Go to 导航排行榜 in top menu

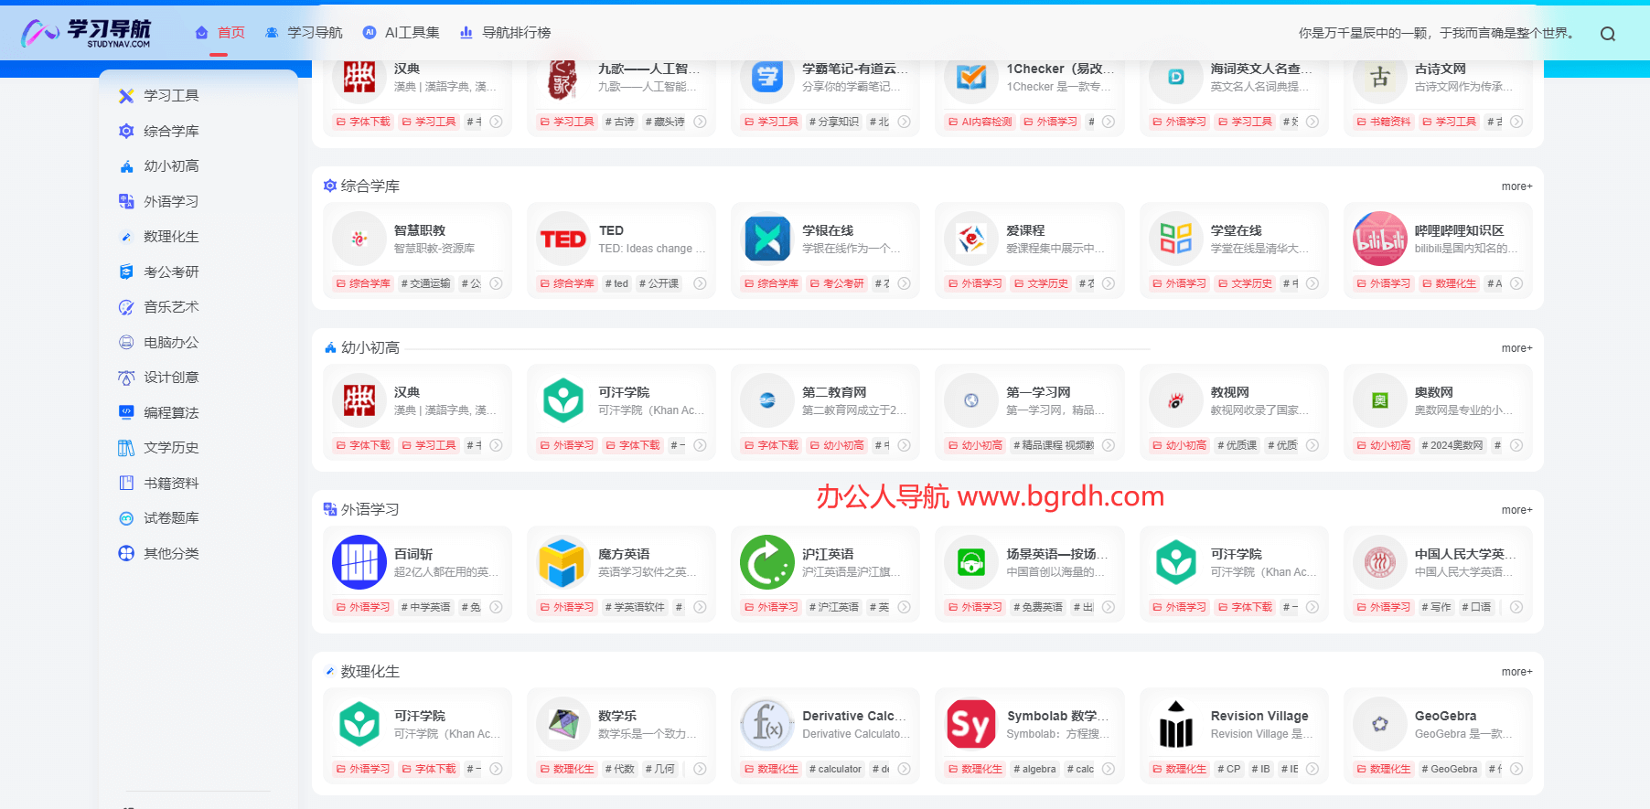505,33
